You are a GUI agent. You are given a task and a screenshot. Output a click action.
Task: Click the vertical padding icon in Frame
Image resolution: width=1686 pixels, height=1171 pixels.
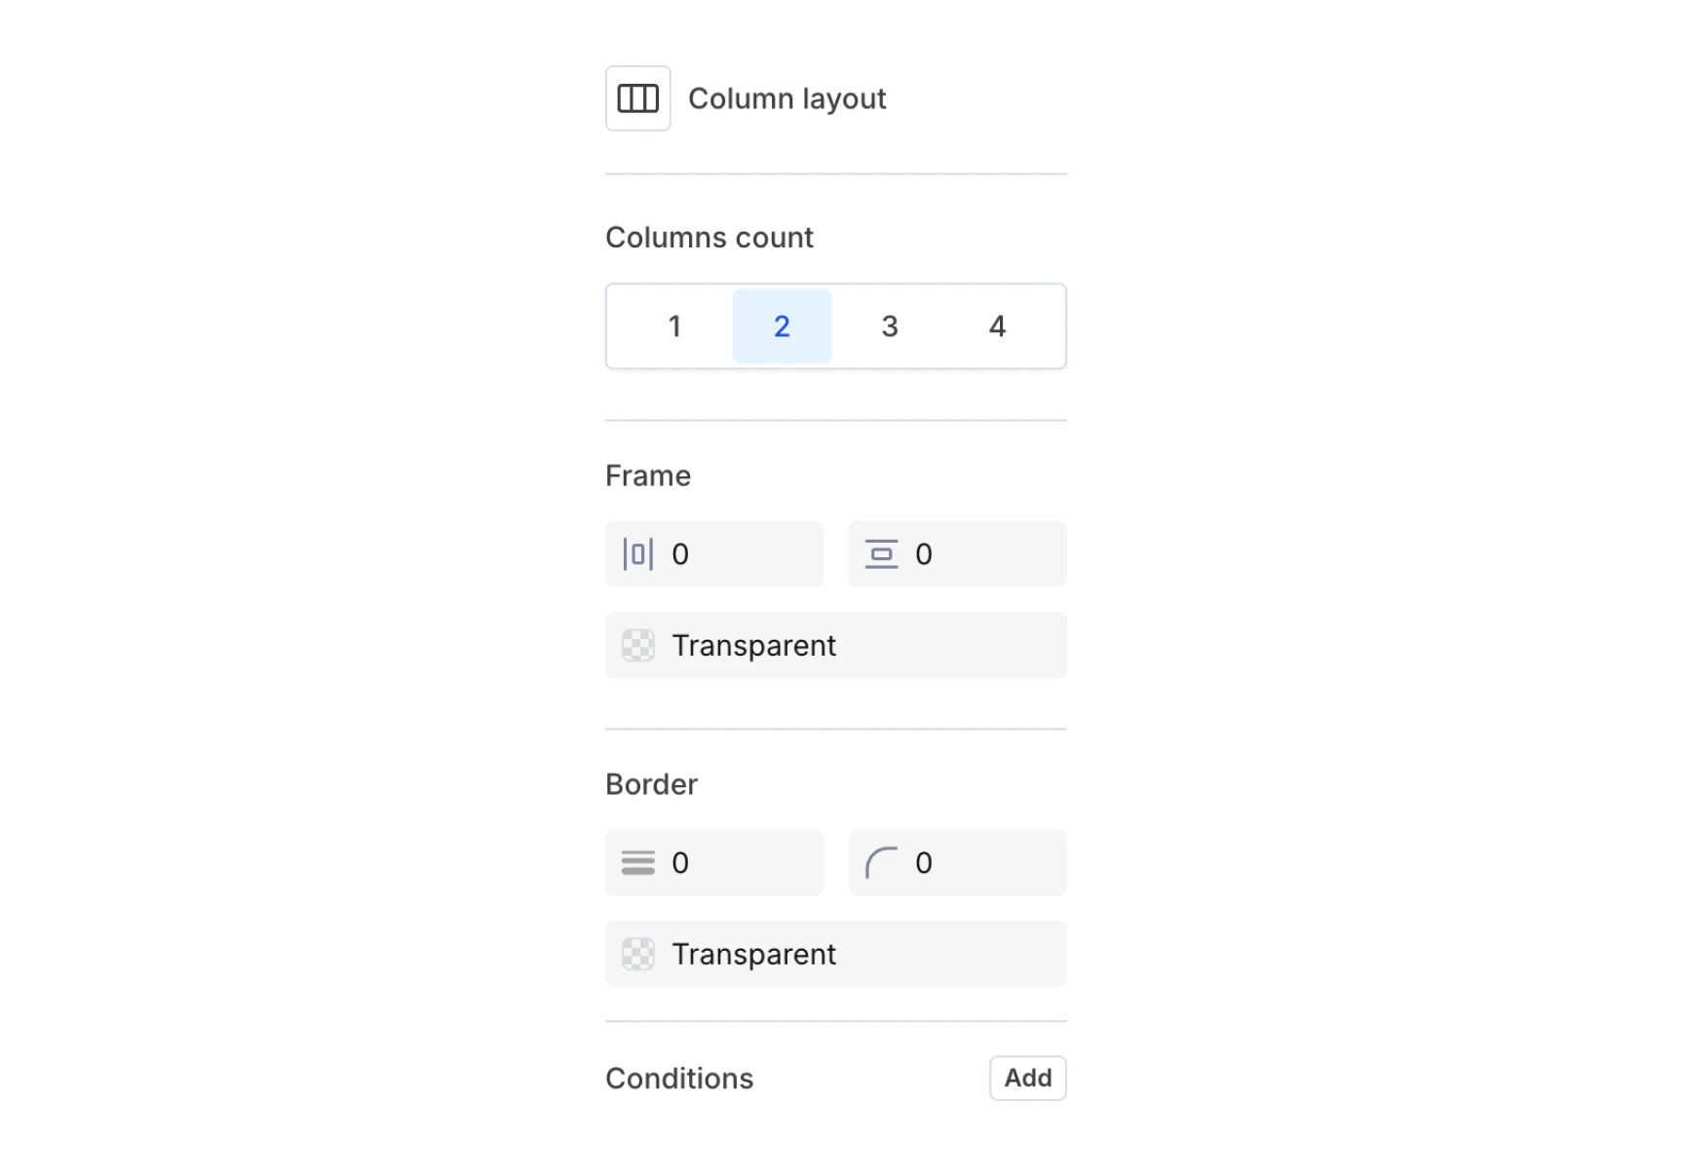882,553
